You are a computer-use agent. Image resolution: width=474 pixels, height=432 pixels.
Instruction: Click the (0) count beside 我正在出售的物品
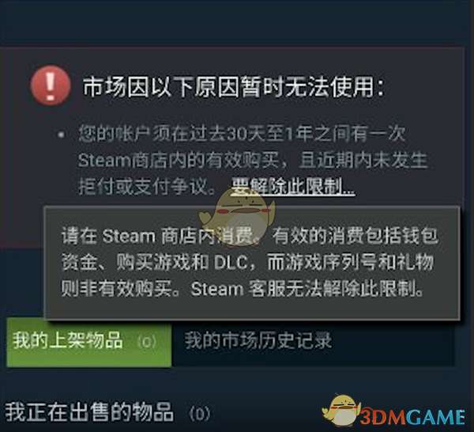(x=200, y=413)
